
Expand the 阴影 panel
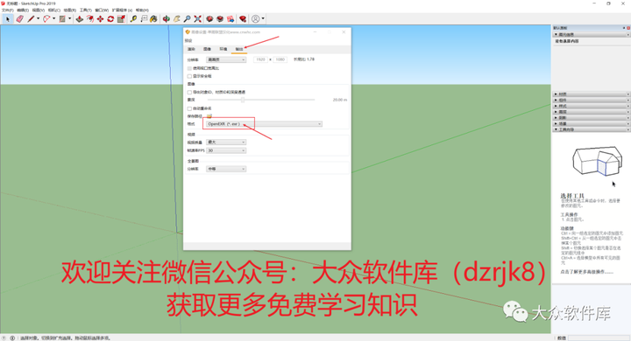592,118
